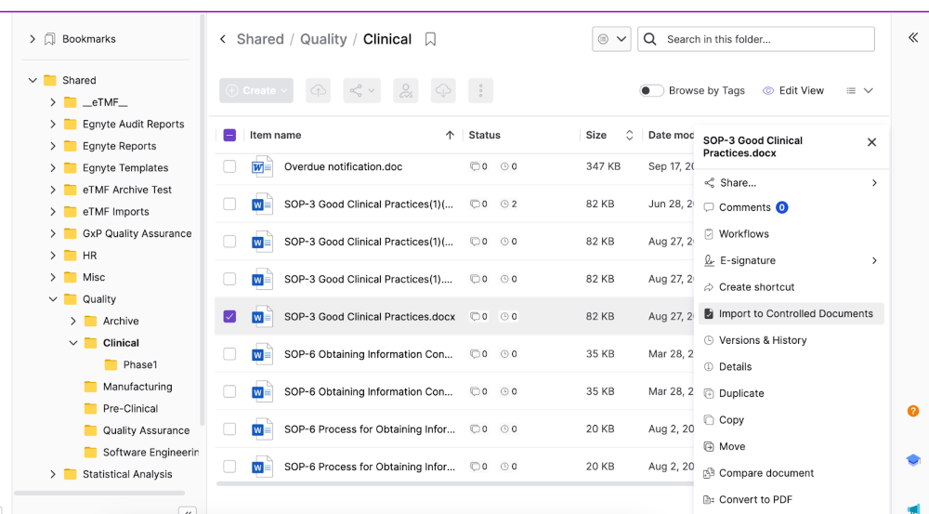Select Quality Assurance folder in sidebar

pyautogui.click(x=147, y=430)
